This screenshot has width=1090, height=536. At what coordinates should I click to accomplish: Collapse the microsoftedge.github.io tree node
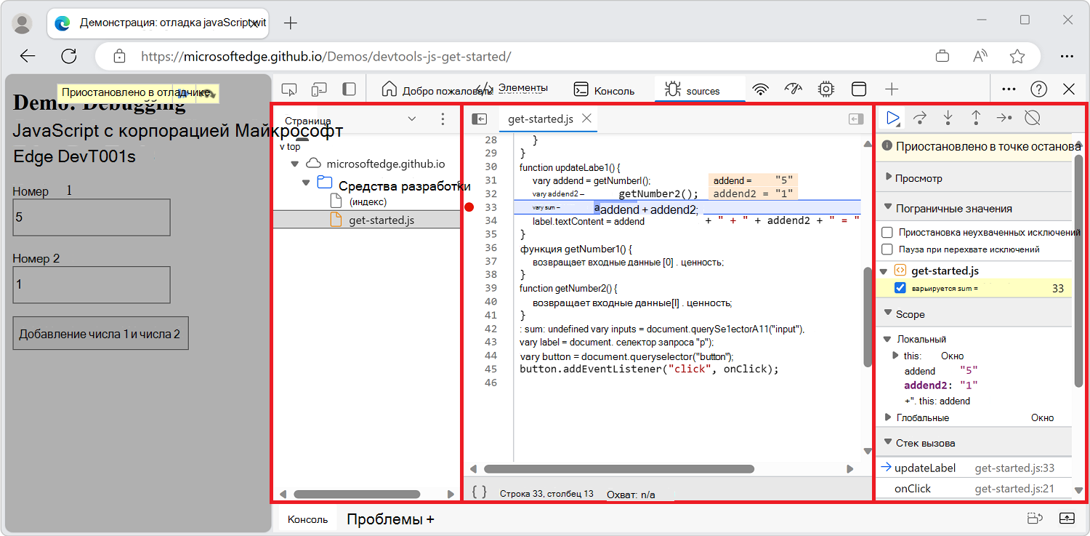(x=294, y=164)
